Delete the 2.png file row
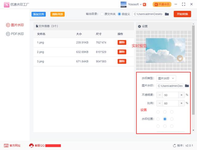This screenshot has width=197, height=150. pyautogui.click(x=122, y=52)
